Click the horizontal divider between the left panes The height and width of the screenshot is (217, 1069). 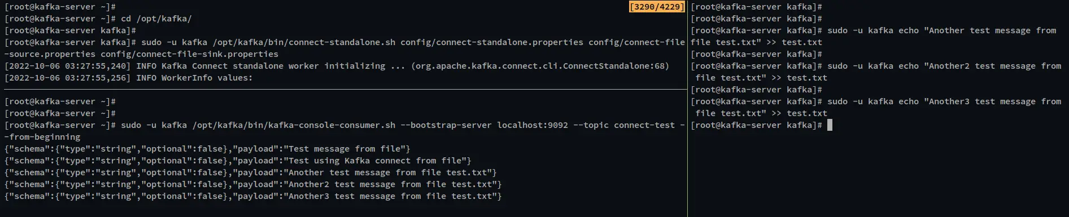pos(343,90)
